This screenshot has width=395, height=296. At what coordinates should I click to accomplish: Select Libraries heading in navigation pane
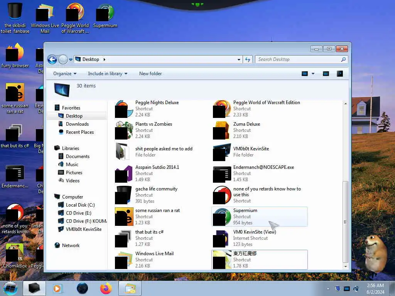click(71, 148)
